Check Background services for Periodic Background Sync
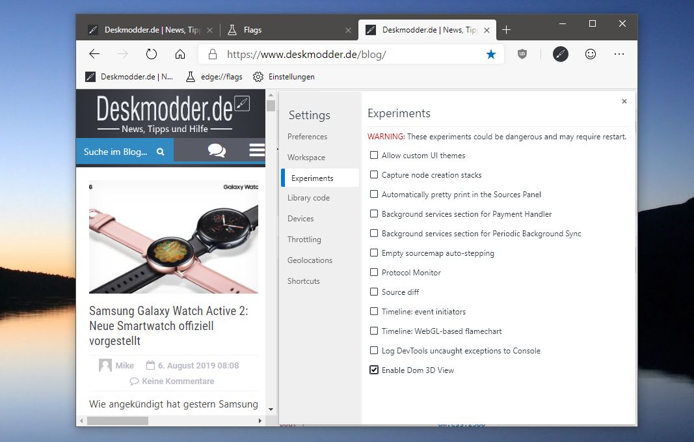 374,233
